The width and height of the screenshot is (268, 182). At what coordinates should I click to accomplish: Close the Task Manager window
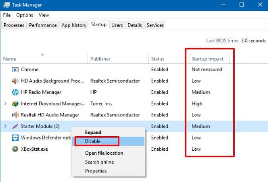coord(260,5)
